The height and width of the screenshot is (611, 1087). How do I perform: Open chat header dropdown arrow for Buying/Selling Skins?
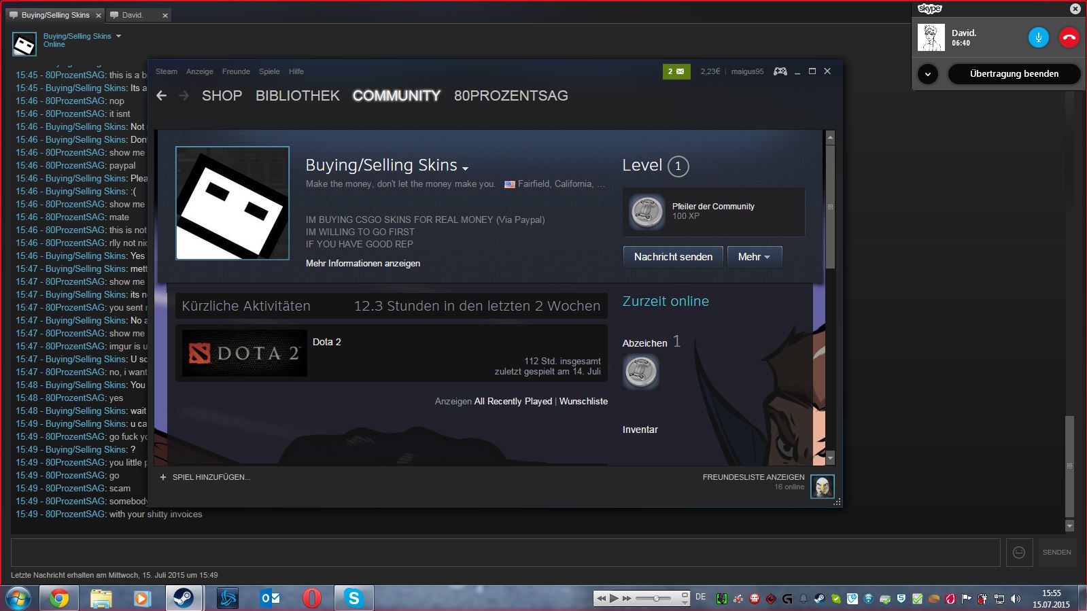point(118,36)
